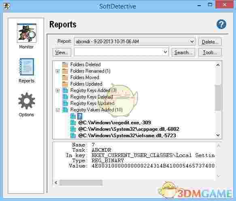
Task: Select @C:\Windows\System32\ieframe.dll,-5723 entry
Action: click(x=127, y=136)
